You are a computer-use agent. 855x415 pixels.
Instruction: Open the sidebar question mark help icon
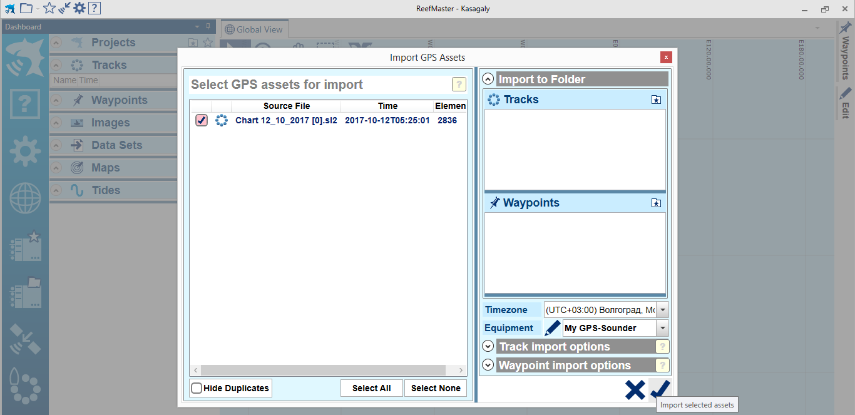pos(24,104)
